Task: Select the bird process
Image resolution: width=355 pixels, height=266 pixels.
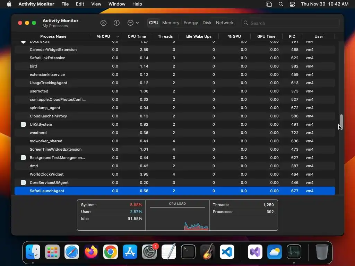Action: coord(175,66)
